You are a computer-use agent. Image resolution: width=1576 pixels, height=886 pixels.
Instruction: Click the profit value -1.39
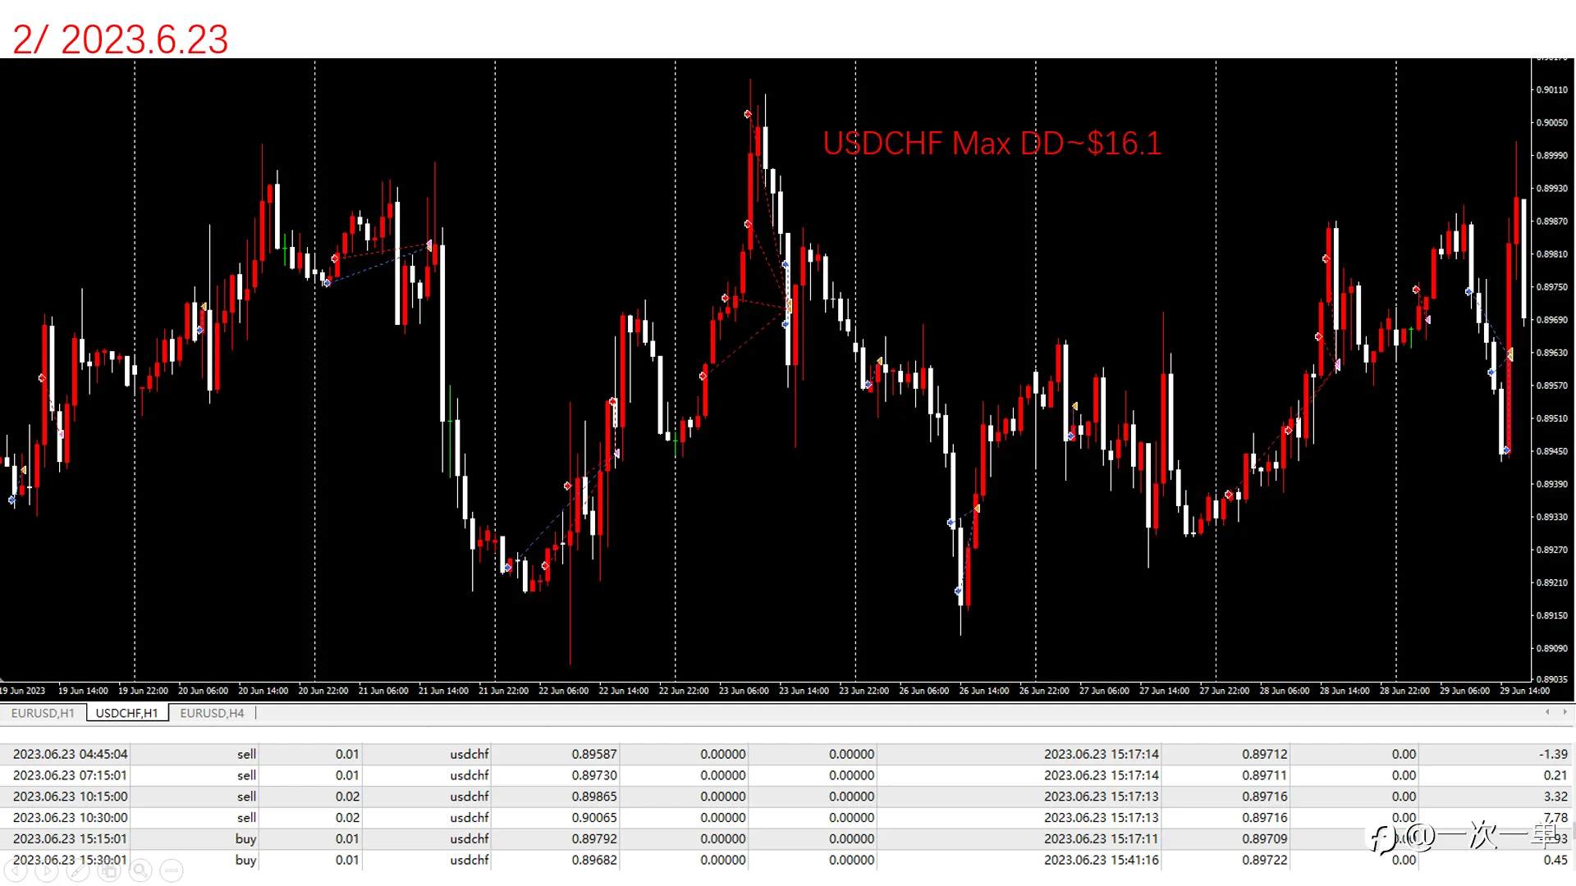coord(1553,754)
